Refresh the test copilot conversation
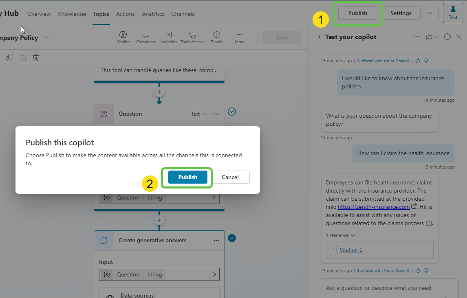467x298 pixels. [x=447, y=37]
